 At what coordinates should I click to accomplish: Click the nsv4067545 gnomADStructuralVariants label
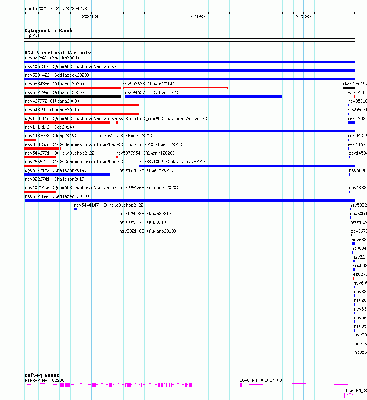(x=162, y=119)
